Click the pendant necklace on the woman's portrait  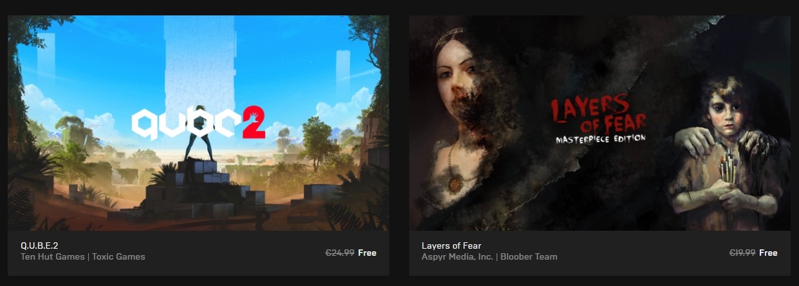coord(455,184)
